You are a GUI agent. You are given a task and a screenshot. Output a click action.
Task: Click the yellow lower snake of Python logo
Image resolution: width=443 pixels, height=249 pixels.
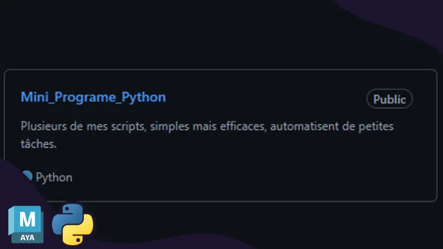tap(79, 232)
